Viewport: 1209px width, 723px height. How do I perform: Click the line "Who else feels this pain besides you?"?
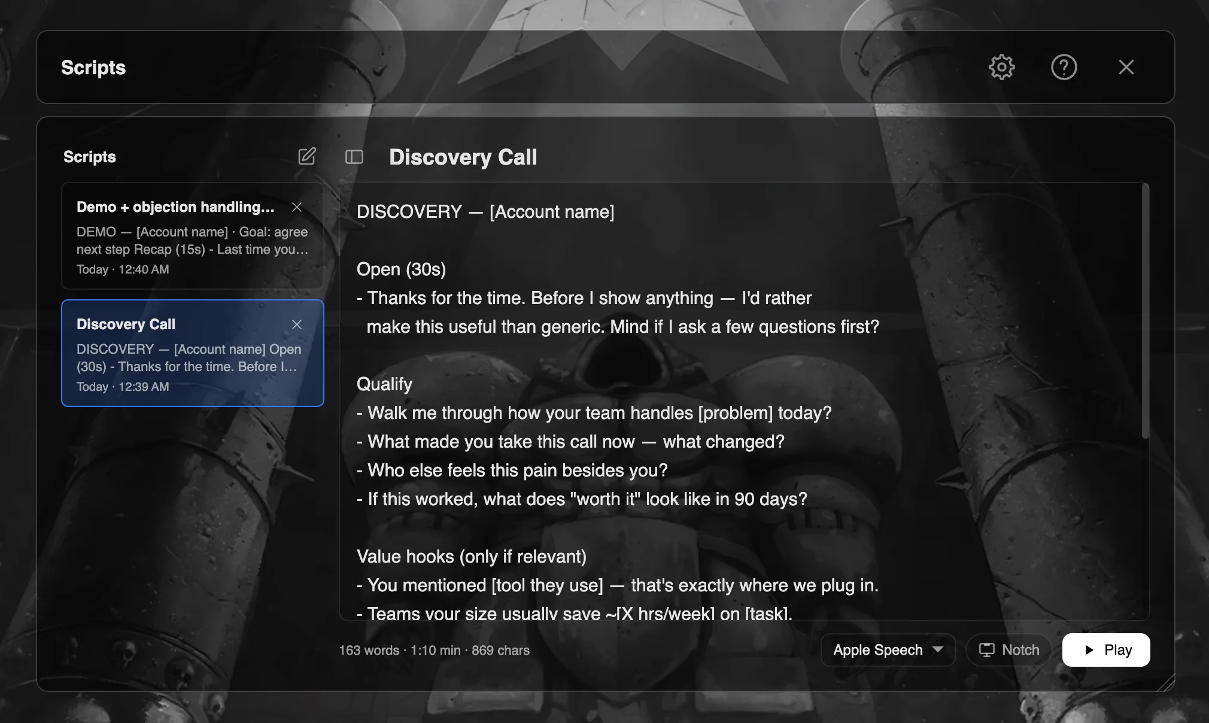pos(512,470)
